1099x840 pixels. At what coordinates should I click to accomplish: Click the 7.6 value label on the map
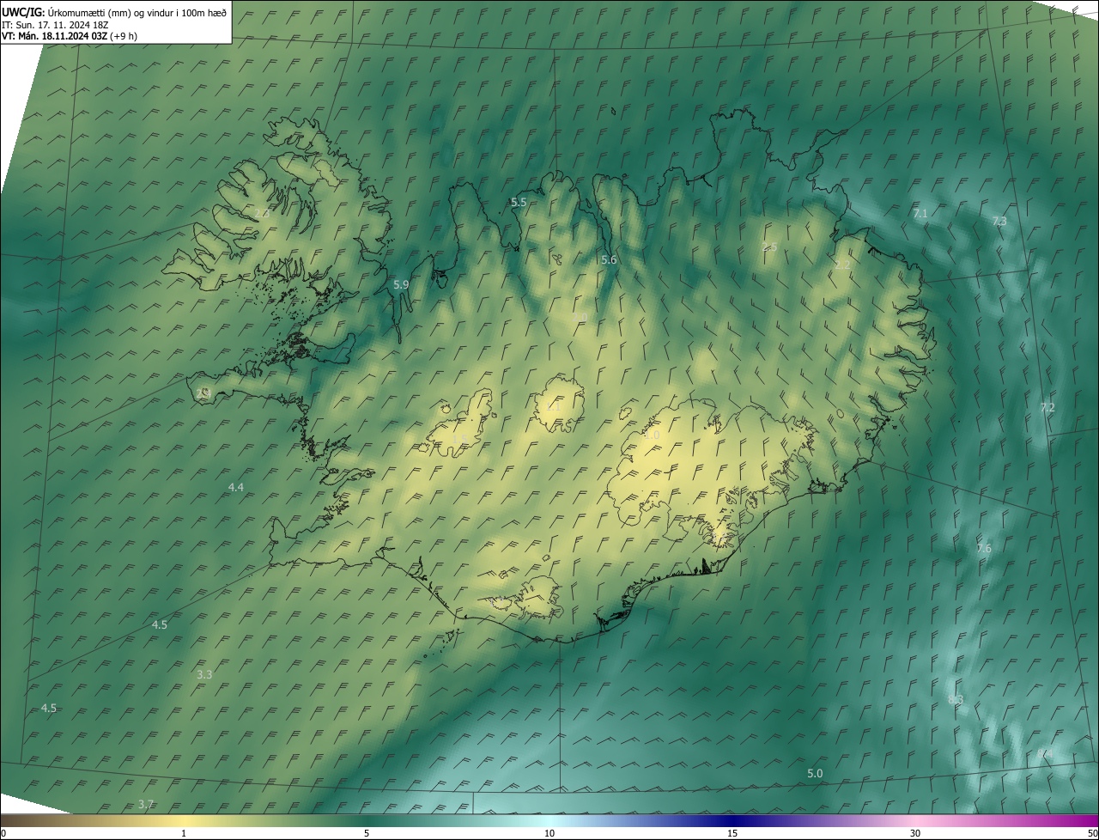pos(984,548)
